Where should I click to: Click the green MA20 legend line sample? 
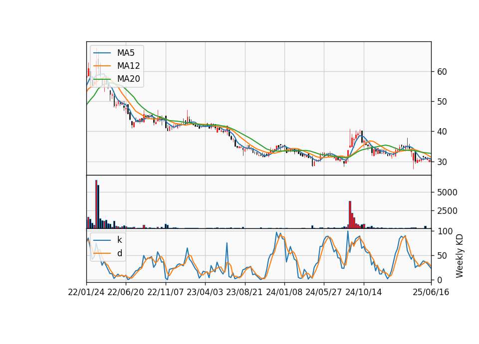(x=102, y=79)
